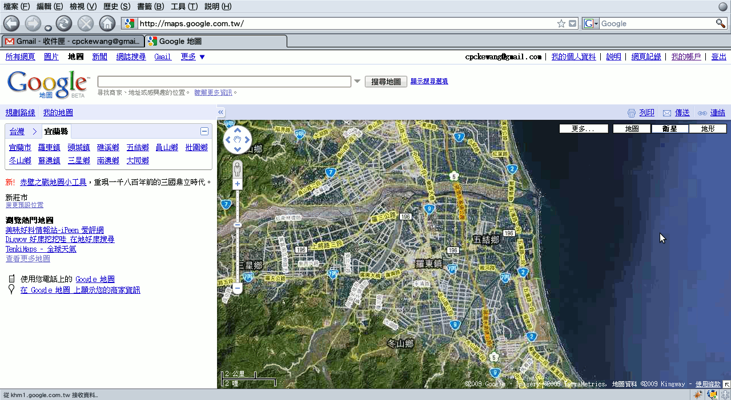This screenshot has width=731, height=400.
Task: Open the 檢視 (V) menu
Action: click(x=83, y=6)
